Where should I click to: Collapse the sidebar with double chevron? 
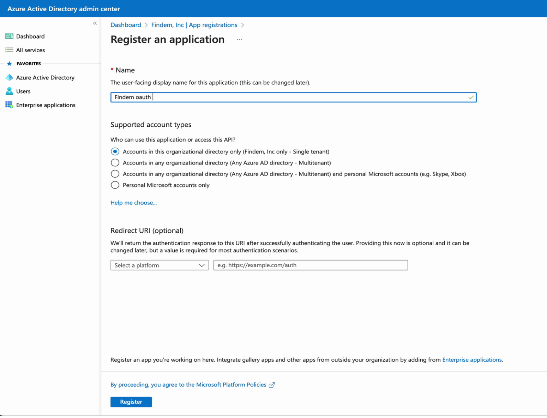(95, 23)
